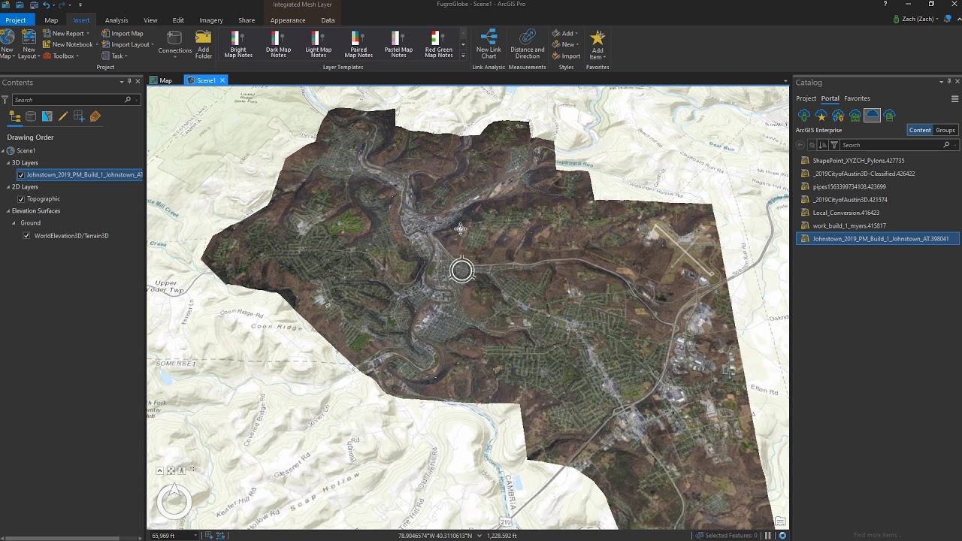This screenshot has width=962, height=541.
Task: Collapse the 3D Layers group
Action: pyautogui.click(x=8, y=162)
